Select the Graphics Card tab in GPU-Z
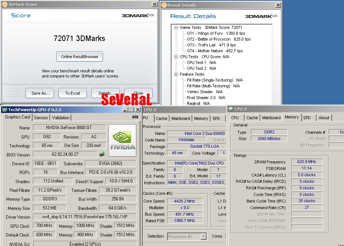 (x=17, y=117)
